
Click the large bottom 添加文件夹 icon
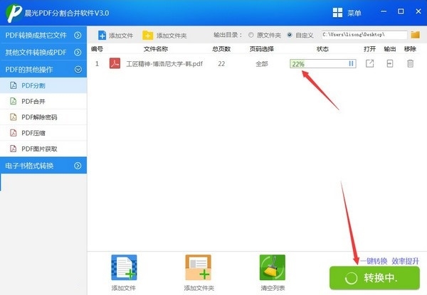(x=199, y=267)
